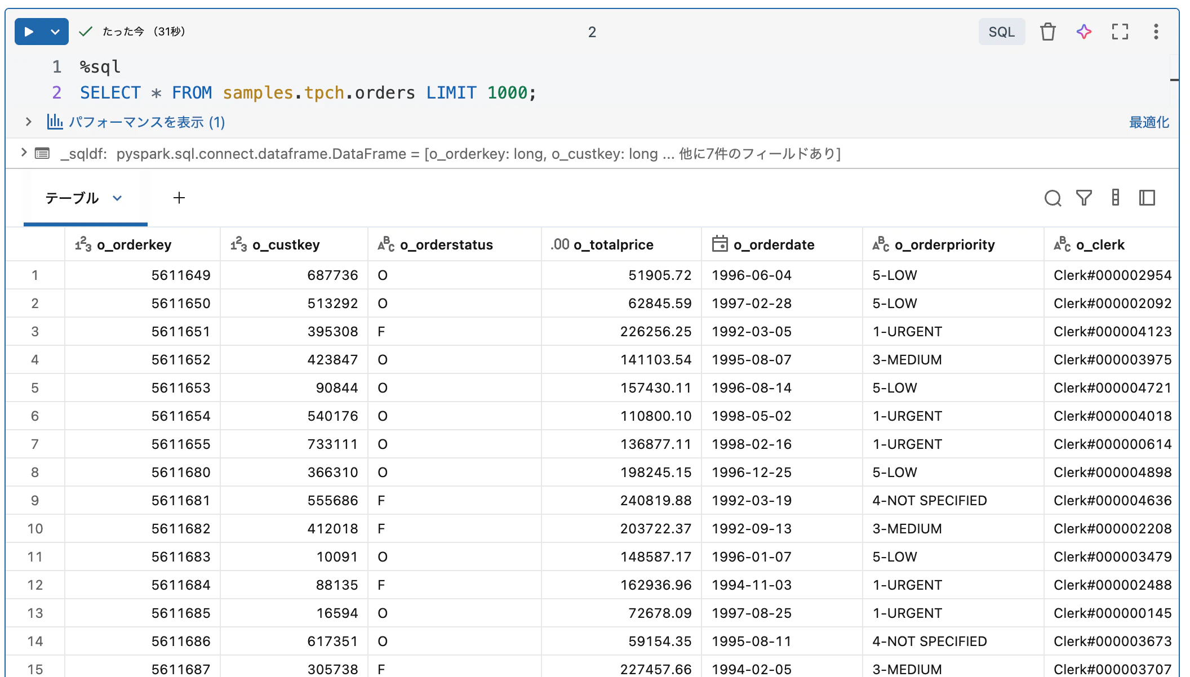
Task: Select the 540176 custkey cell
Action: pos(294,416)
